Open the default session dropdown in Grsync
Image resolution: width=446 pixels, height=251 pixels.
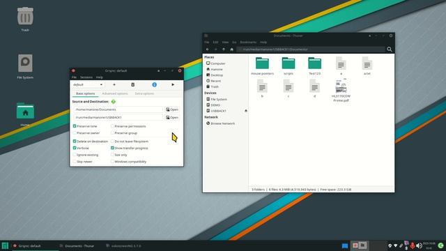[x=88, y=84]
